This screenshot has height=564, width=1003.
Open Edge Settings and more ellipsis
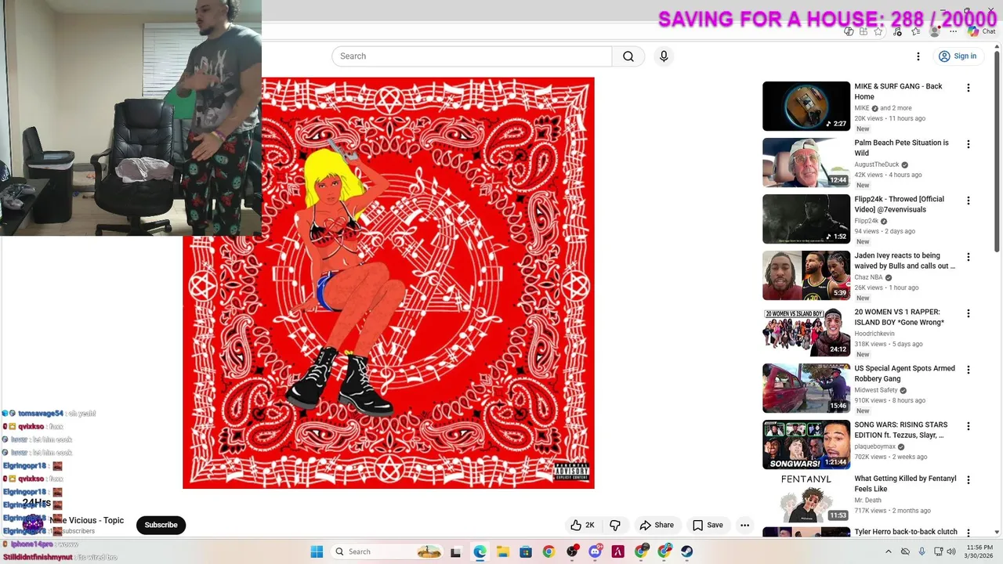click(x=952, y=31)
